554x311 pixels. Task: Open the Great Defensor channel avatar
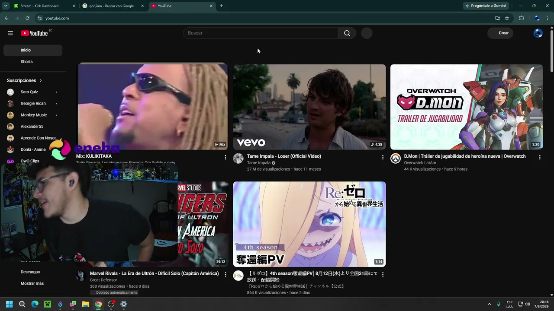pos(81,276)
